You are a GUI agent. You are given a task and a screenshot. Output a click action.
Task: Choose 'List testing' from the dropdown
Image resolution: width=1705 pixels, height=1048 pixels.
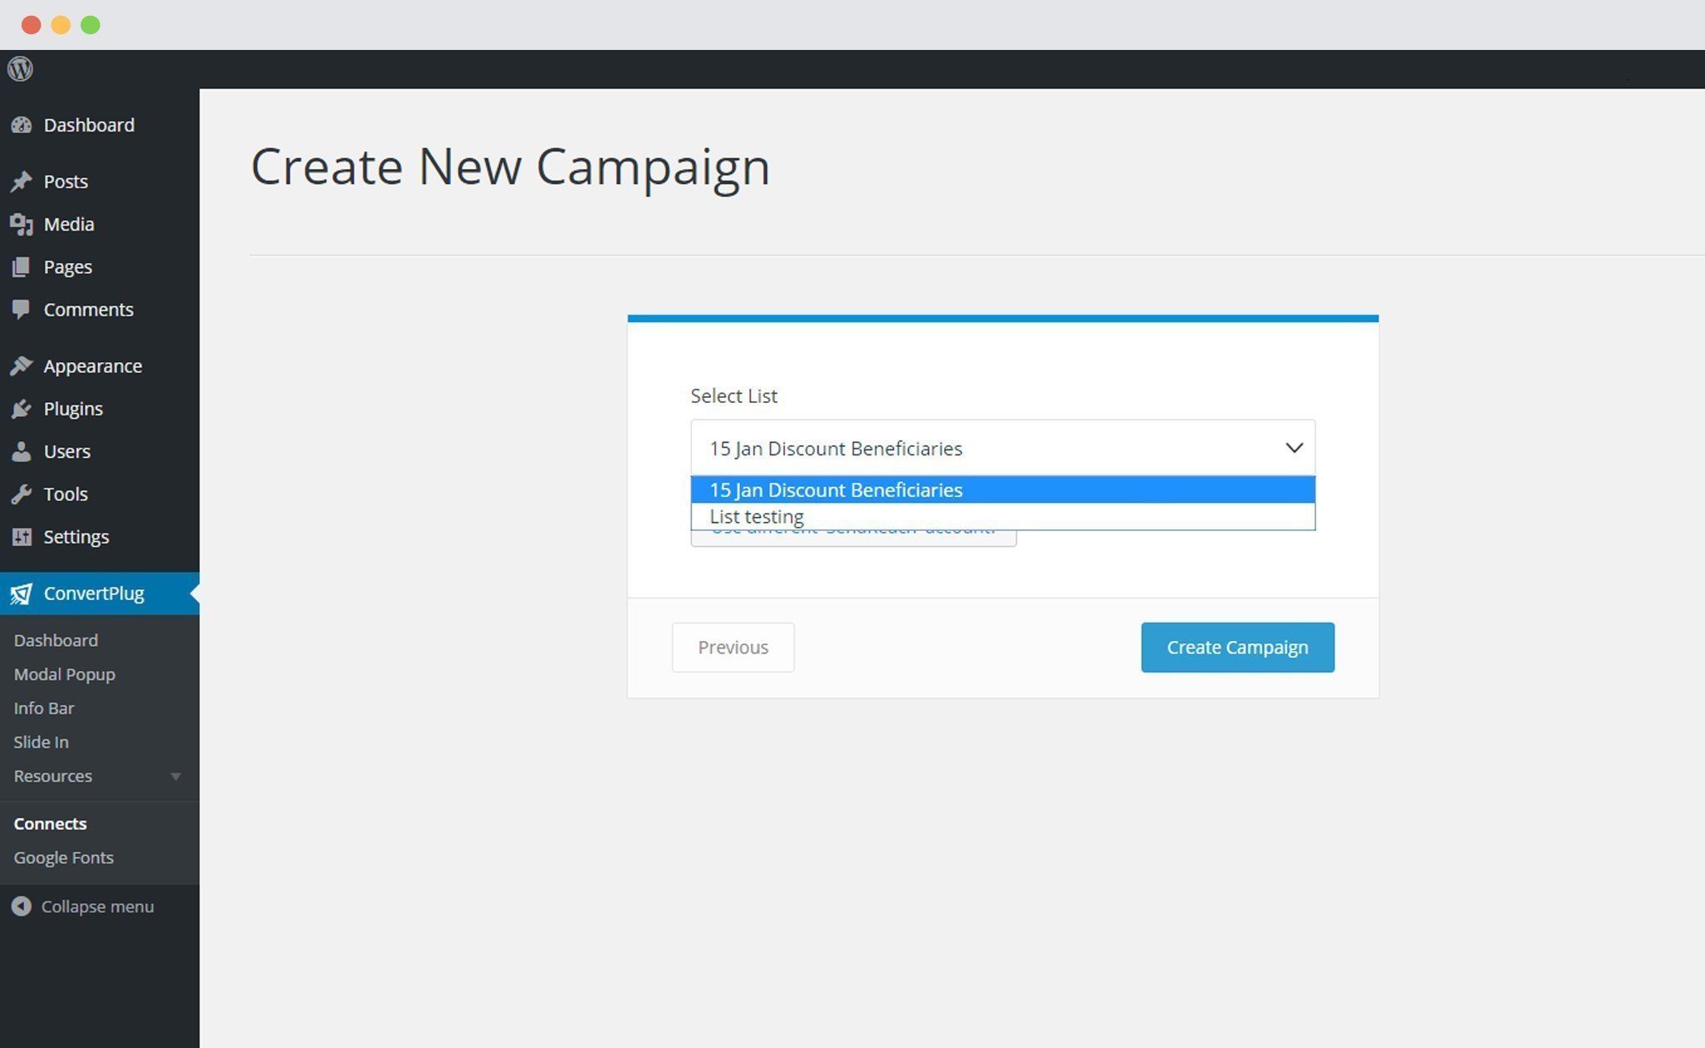pyautogui.click(x=1002, y=516)
